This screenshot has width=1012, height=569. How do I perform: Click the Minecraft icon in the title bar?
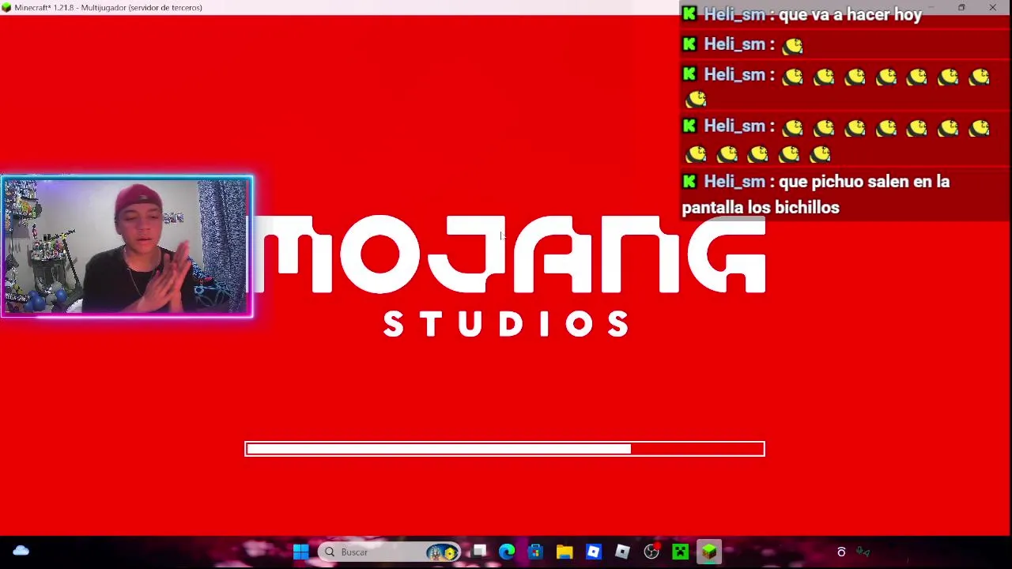[6, 7]
